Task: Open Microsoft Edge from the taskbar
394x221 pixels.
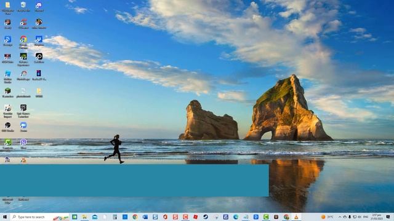Action: tap(236, 217)
